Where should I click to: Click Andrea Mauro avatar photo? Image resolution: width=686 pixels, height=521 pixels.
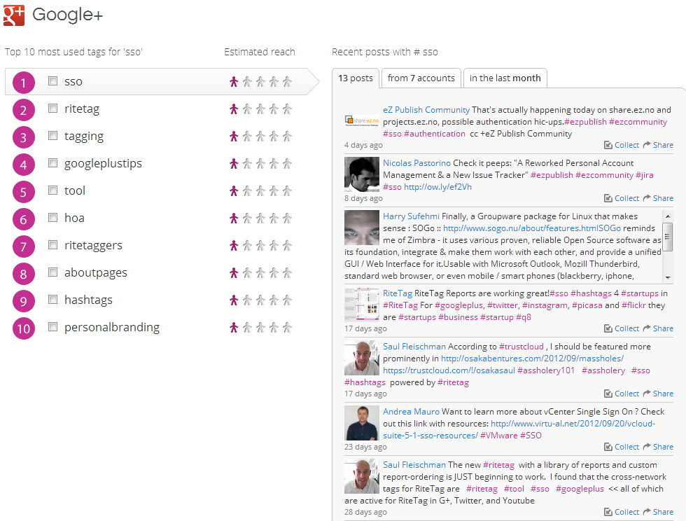point(362,423)
